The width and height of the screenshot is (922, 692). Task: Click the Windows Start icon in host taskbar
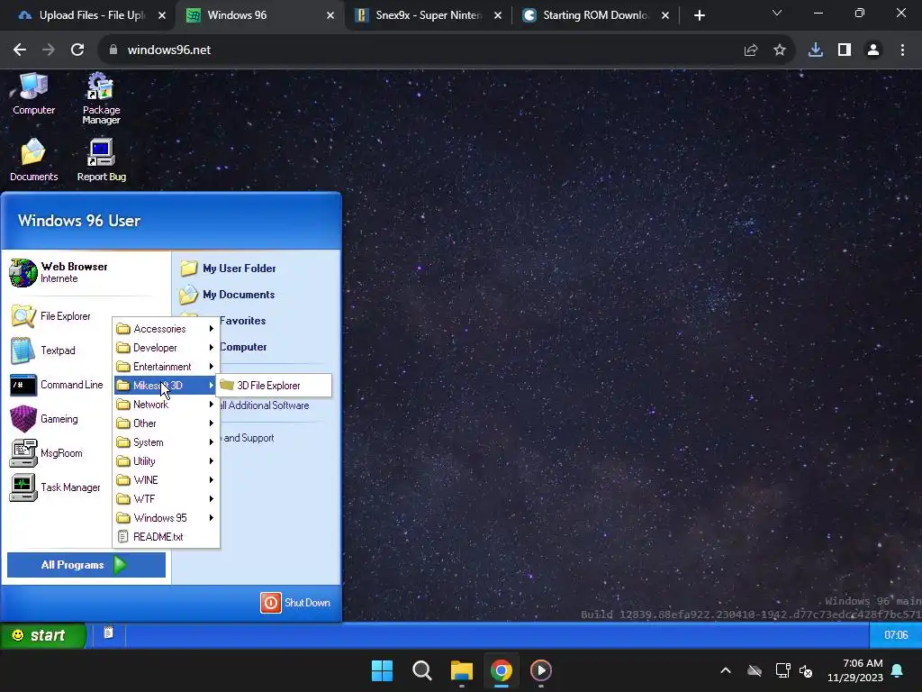pyautogui.click(x=382, y=670)
